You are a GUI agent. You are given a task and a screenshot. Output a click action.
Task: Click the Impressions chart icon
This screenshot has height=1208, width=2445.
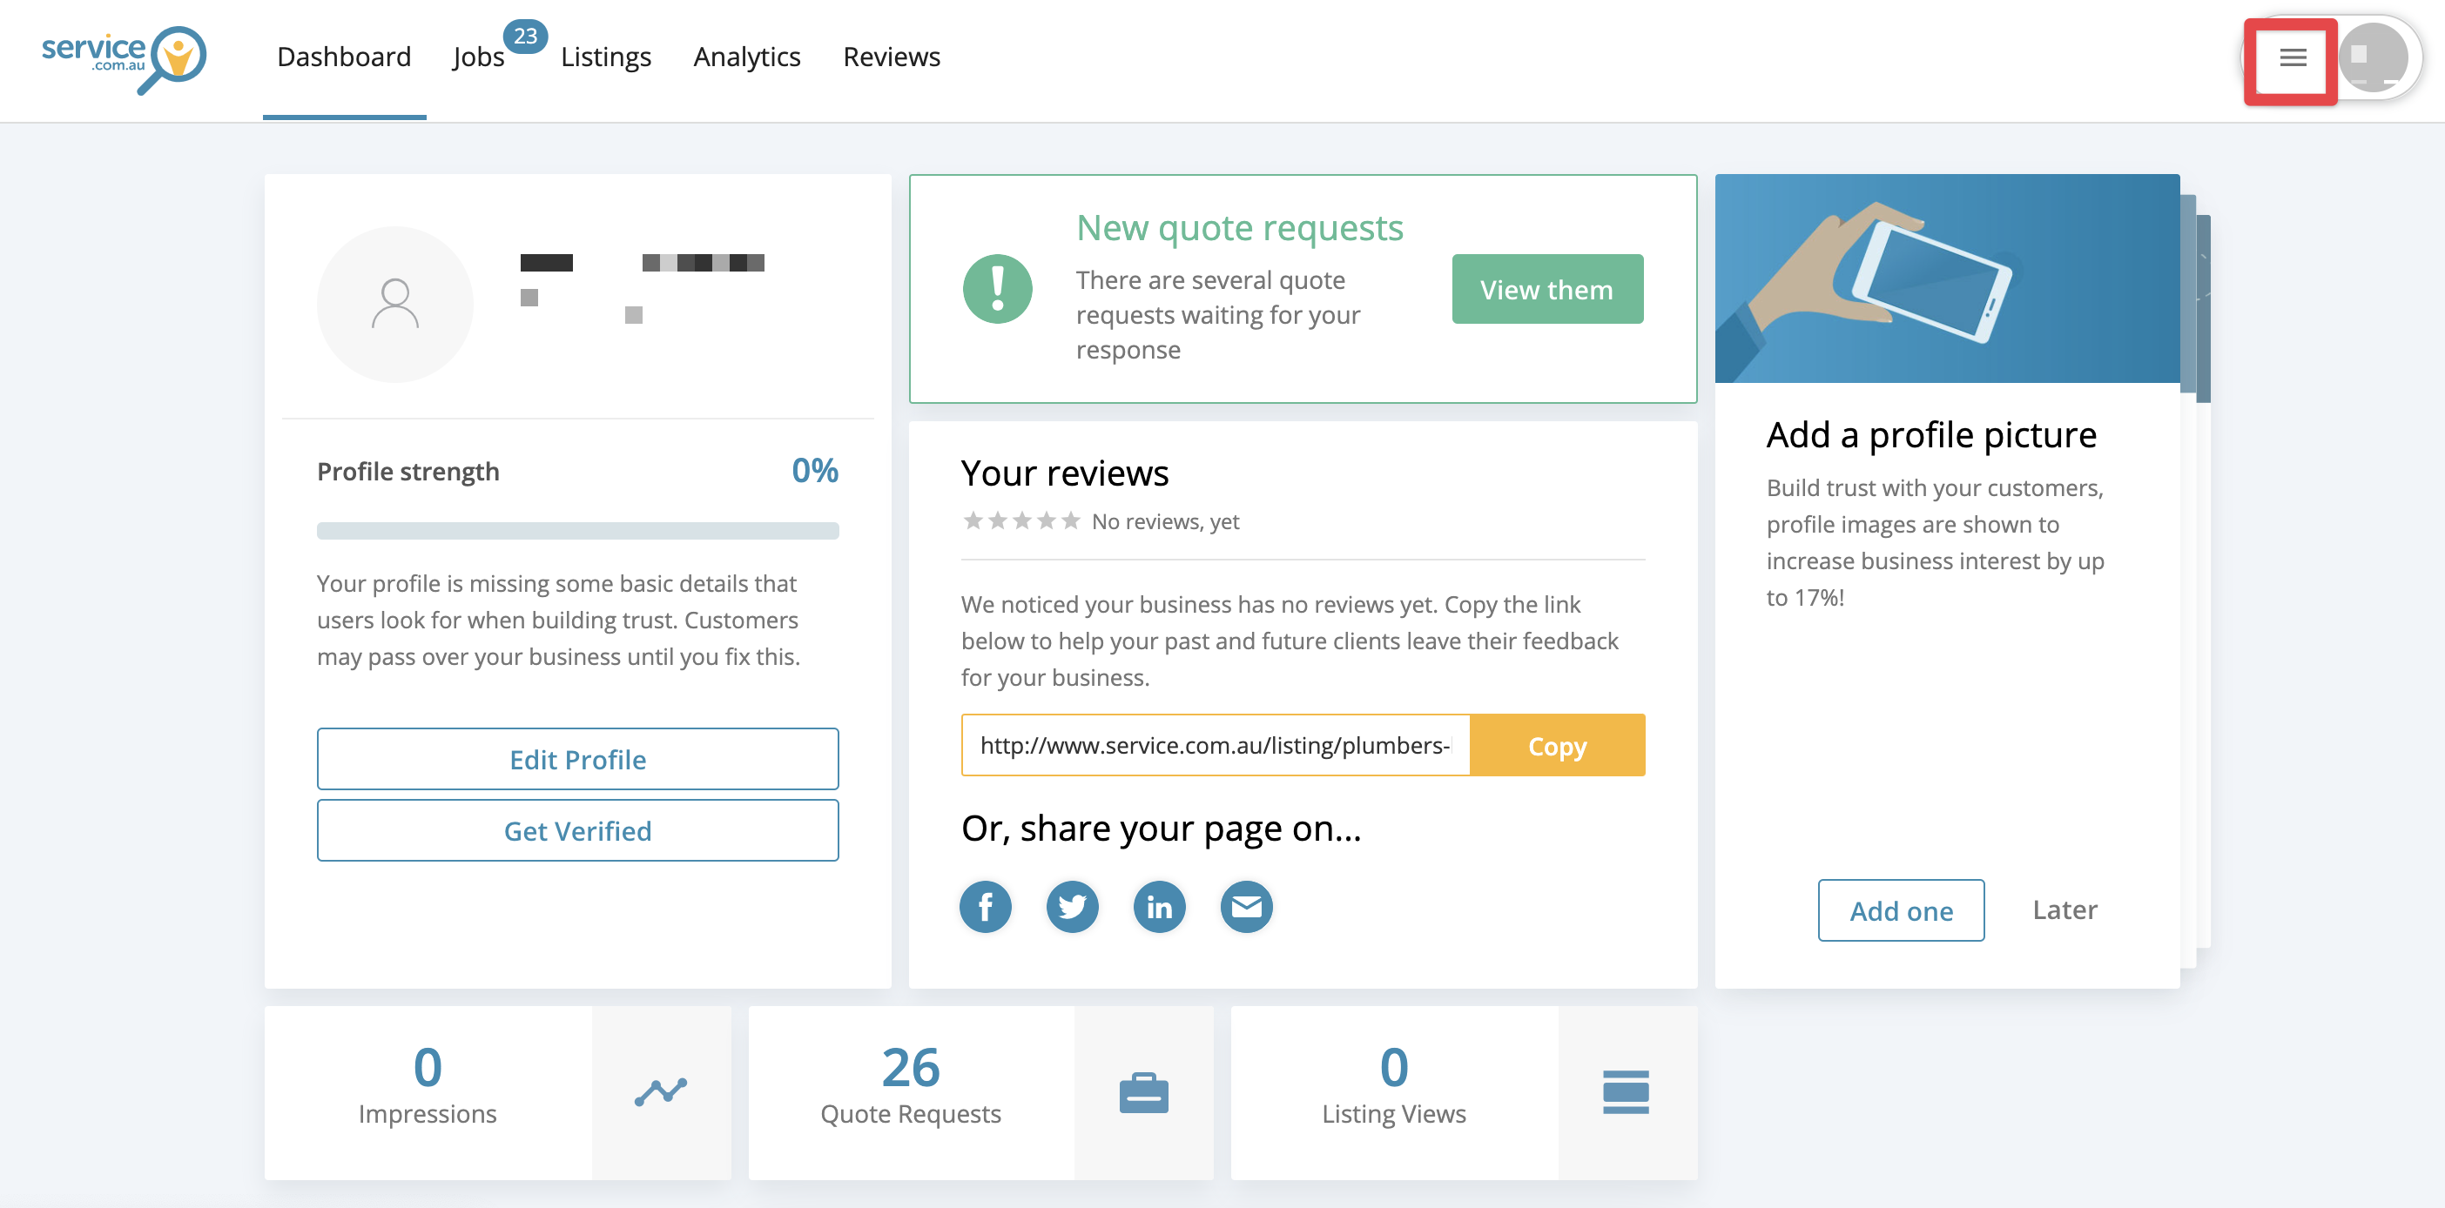click(x=661, y=1092)
